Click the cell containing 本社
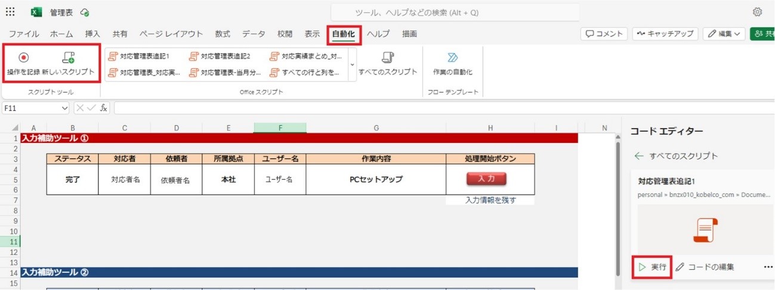 [229, 179]
